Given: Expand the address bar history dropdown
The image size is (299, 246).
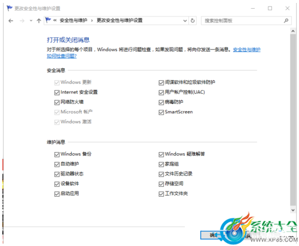Looking at the screenshot, I should coord(185,21).
